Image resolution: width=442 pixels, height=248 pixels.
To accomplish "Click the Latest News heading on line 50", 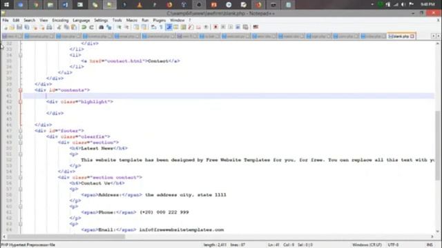I will [97, 148].
